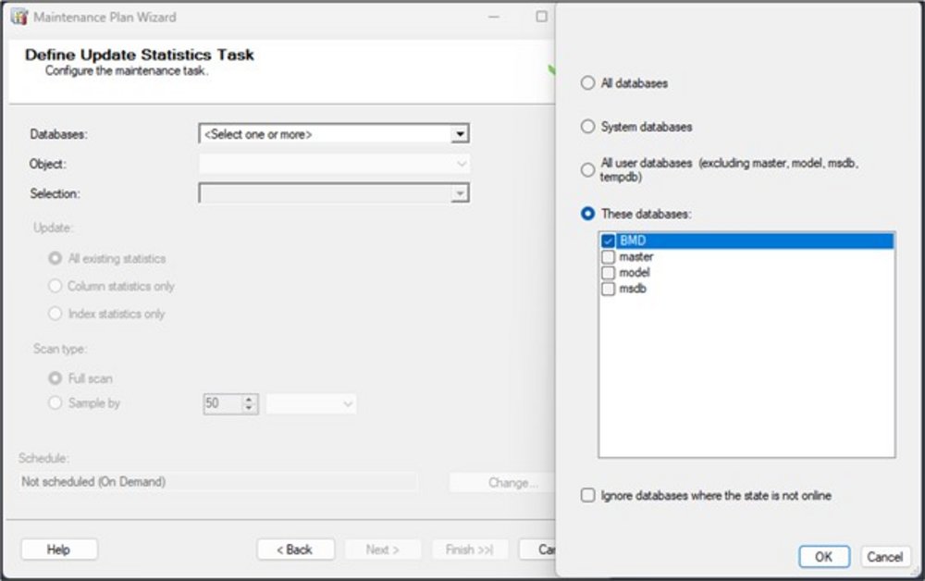
Task: Click the Maintenance Plan Wizard title icon
Action: (x=18, y=17)
